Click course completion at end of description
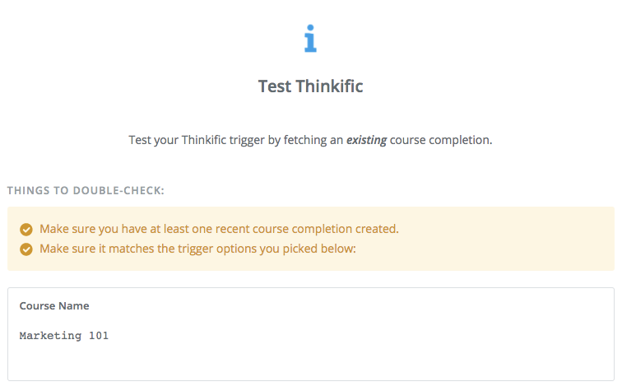622x391 pixels. pos(441,140)
